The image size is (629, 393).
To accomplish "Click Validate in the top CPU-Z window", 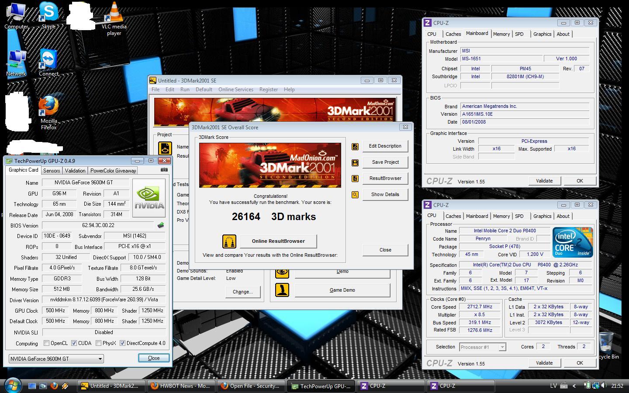I will tap(544, 181).
